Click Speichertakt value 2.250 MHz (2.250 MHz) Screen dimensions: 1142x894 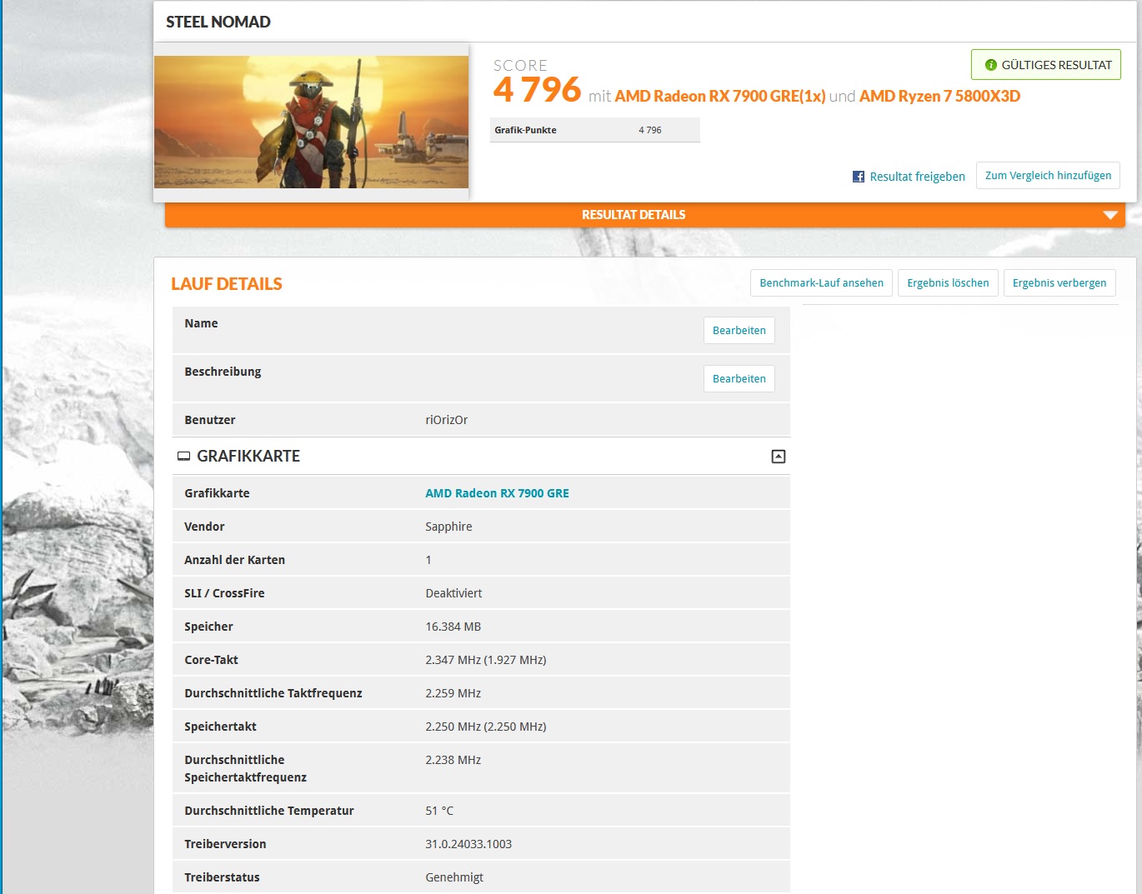[x=486, y=727]
